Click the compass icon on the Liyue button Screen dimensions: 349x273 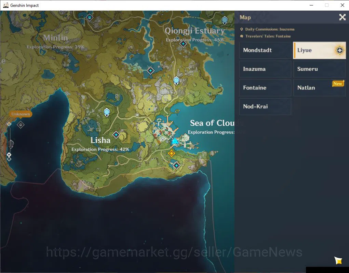coord(340,50)
